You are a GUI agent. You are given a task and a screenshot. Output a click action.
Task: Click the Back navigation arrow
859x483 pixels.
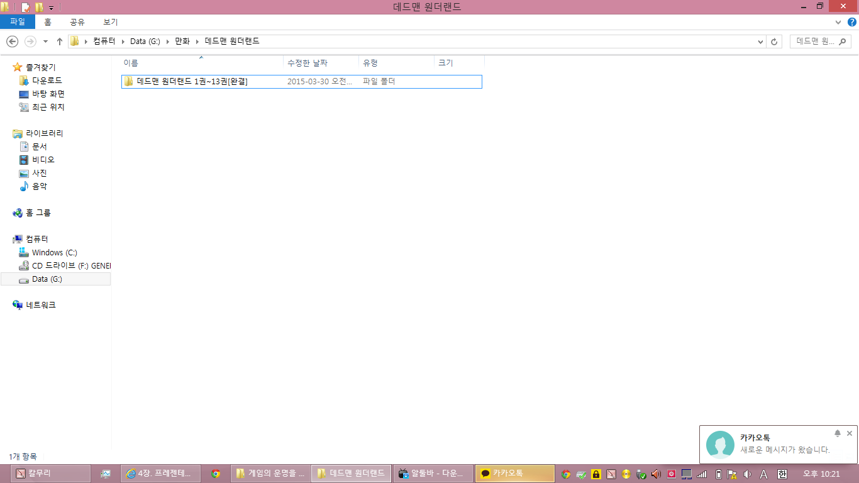click(x=12, y=42)
